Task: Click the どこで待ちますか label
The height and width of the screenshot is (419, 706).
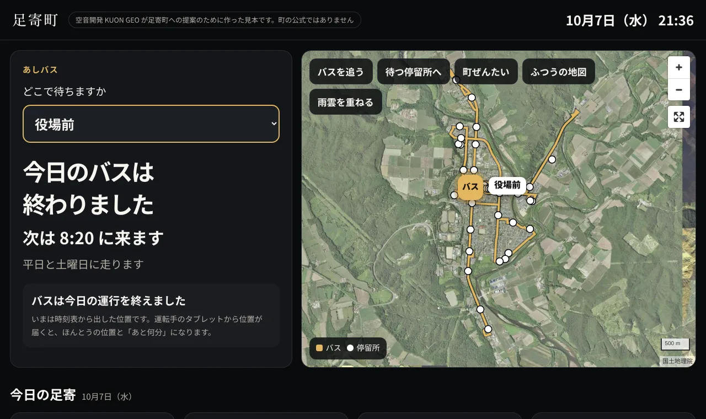Action: 65,92
